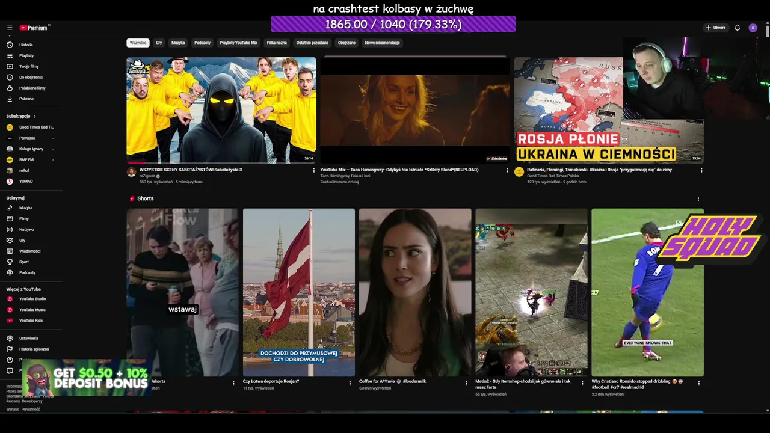770x433 pixels.
Task: Select the Playlisty YouTube Mix chip
Action: (238, 43)
